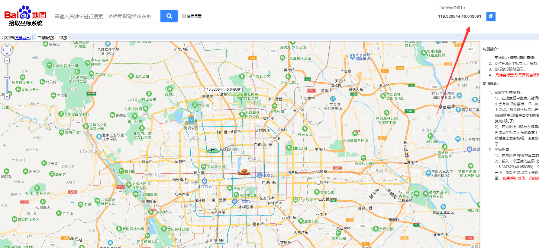Click the "使用说明：" heading
Screen dimensions: 539x248
point(491,84)
